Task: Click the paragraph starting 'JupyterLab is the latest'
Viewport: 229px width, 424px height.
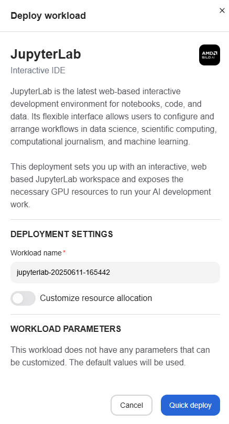Action: point(114,117)
